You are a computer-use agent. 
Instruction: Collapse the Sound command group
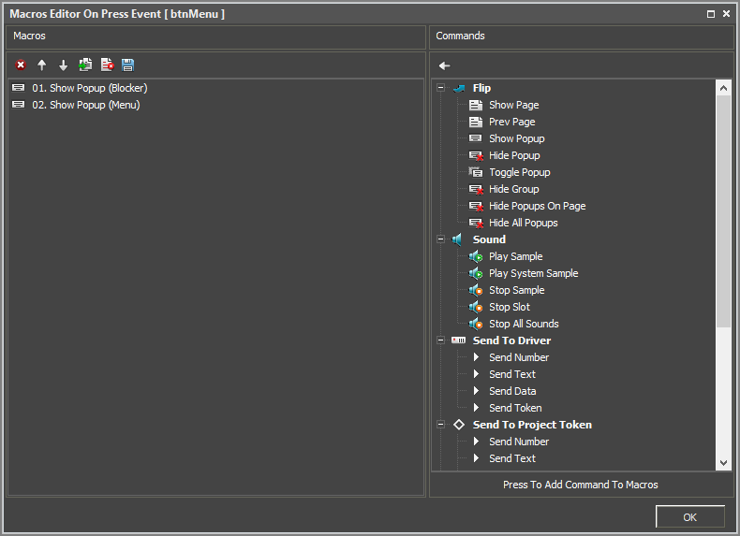(x=441, y=239)
